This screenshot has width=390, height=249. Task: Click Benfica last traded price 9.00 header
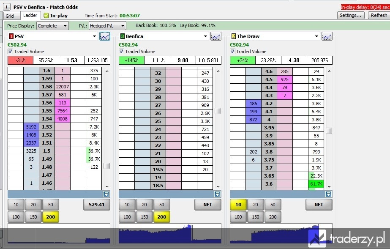pyautogui.click(x=183, y=60)
